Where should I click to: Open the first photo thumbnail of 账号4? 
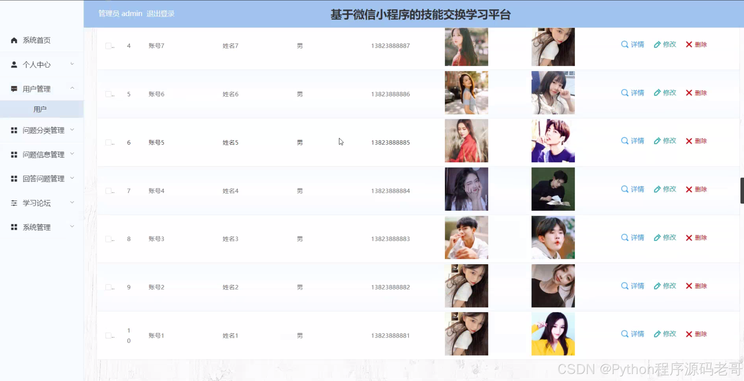click(466, 189)
